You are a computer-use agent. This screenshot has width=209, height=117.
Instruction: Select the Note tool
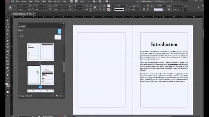click(x=8, y=68)
